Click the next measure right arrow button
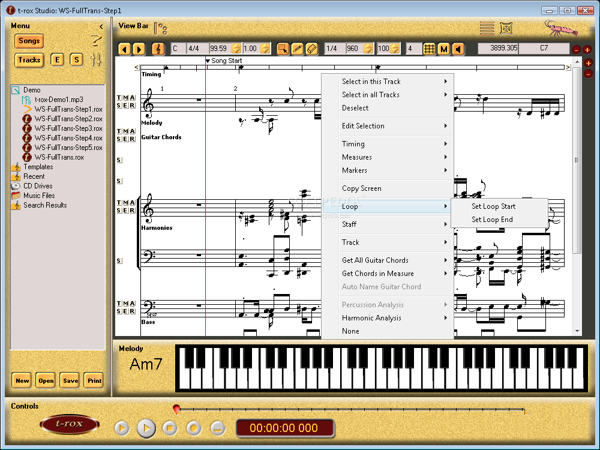Image resolution: width=600 pixels, height=450 pixels. tap(139, 49)
